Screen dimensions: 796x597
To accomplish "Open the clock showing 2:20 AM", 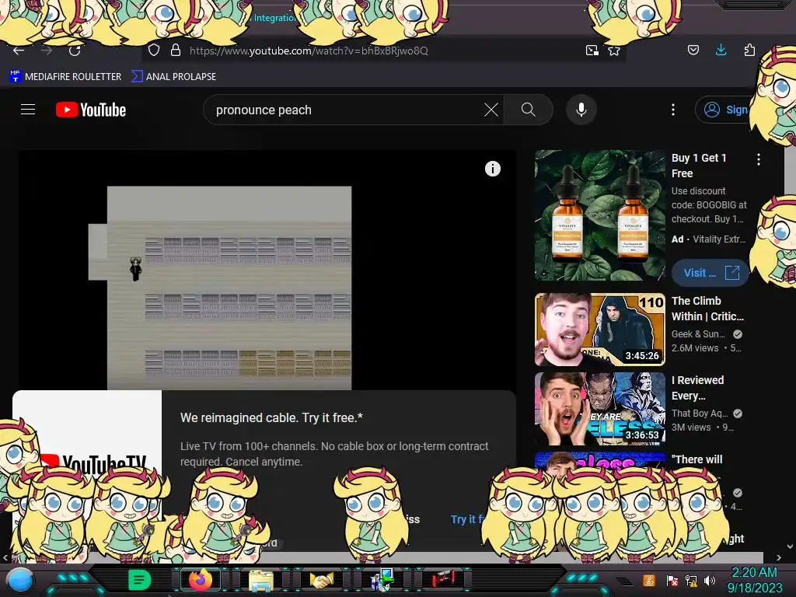I will point(754,580).
